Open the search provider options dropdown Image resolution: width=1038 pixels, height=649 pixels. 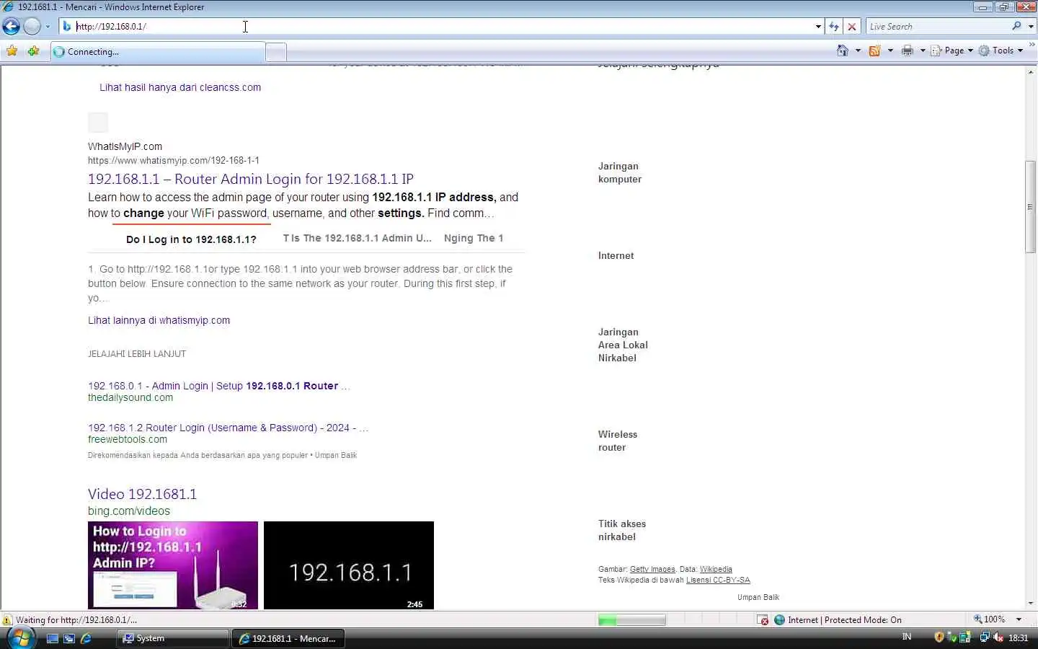click(1031, 27)
